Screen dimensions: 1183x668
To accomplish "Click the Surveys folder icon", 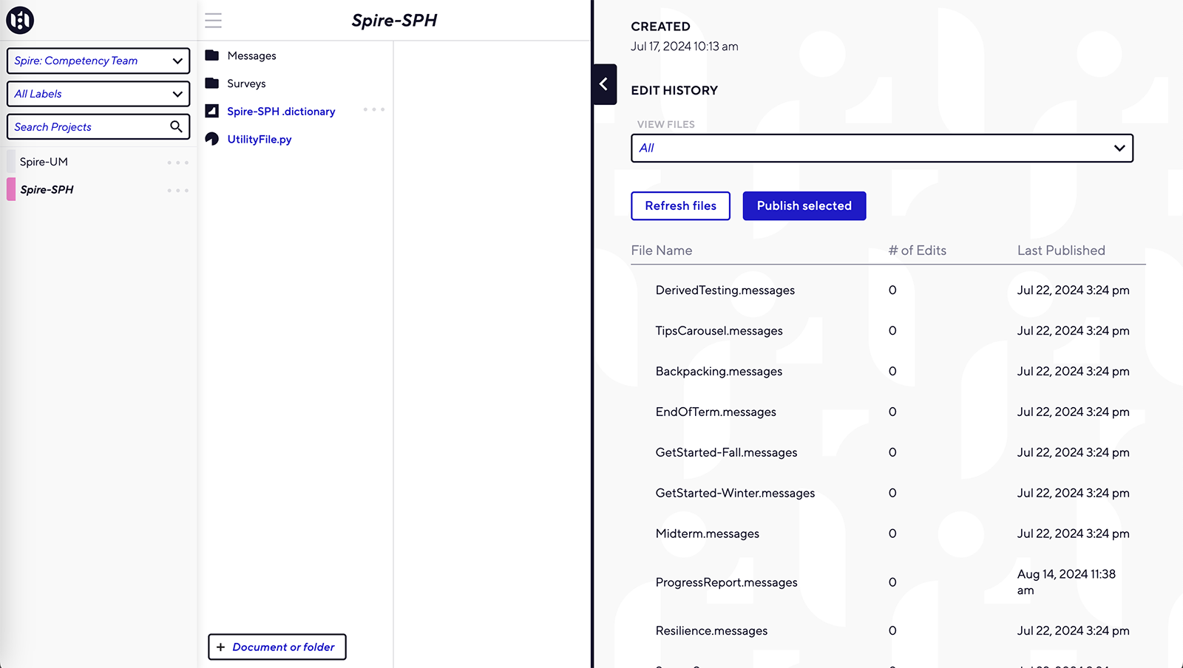I will coord(212,83).
